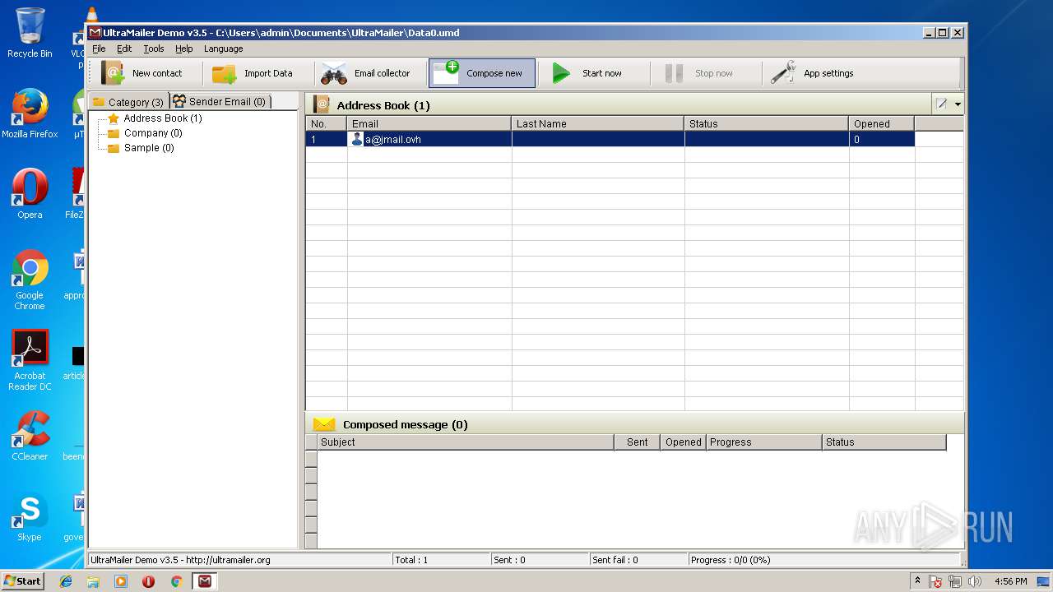Show hidden system tray icons
The height and width of the screenshot is (592, 1053).
(x=917, y=581)
